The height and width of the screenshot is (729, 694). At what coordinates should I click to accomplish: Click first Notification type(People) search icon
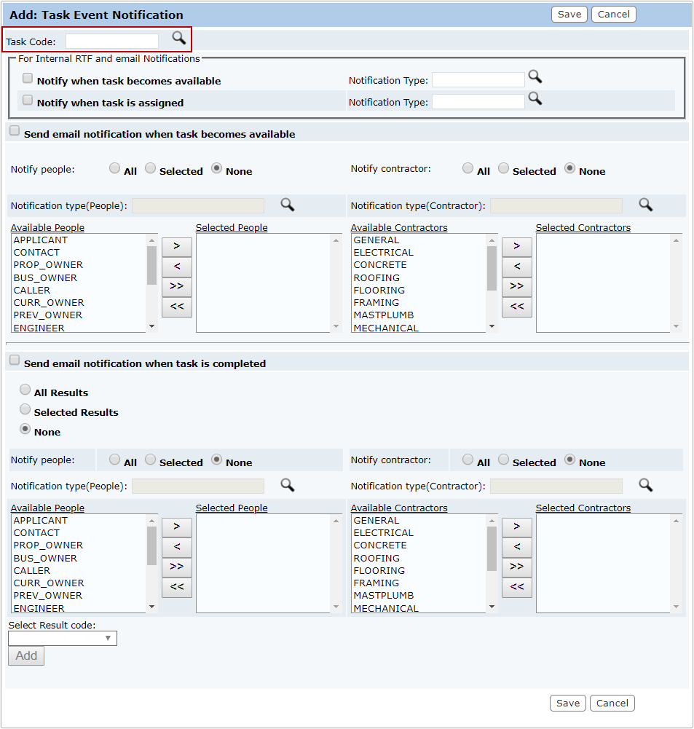pos(288,205)
